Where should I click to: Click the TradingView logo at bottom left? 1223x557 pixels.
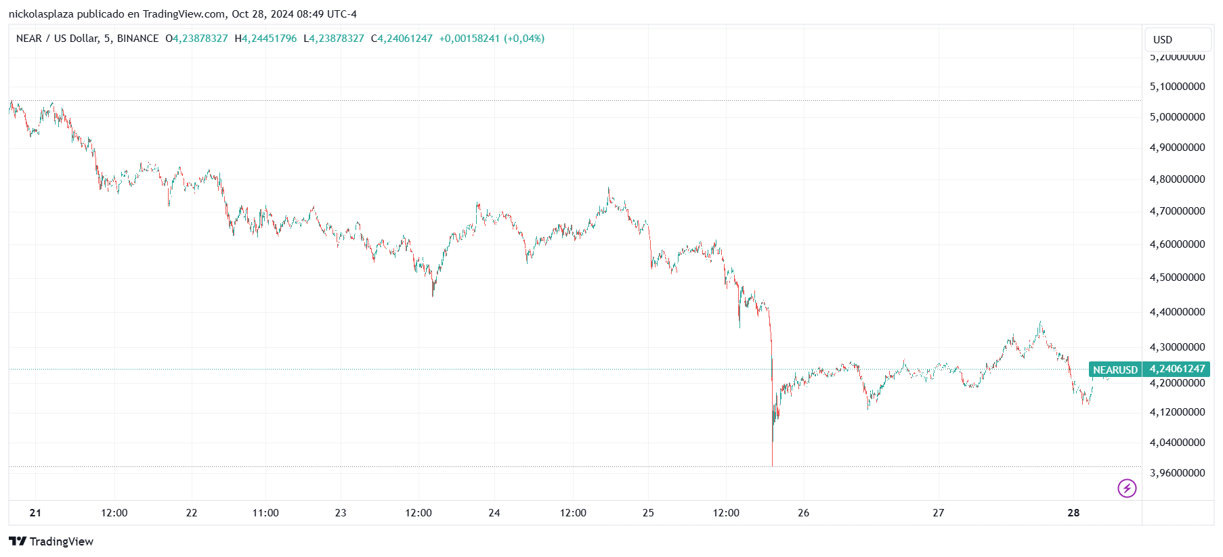[51, 541]
